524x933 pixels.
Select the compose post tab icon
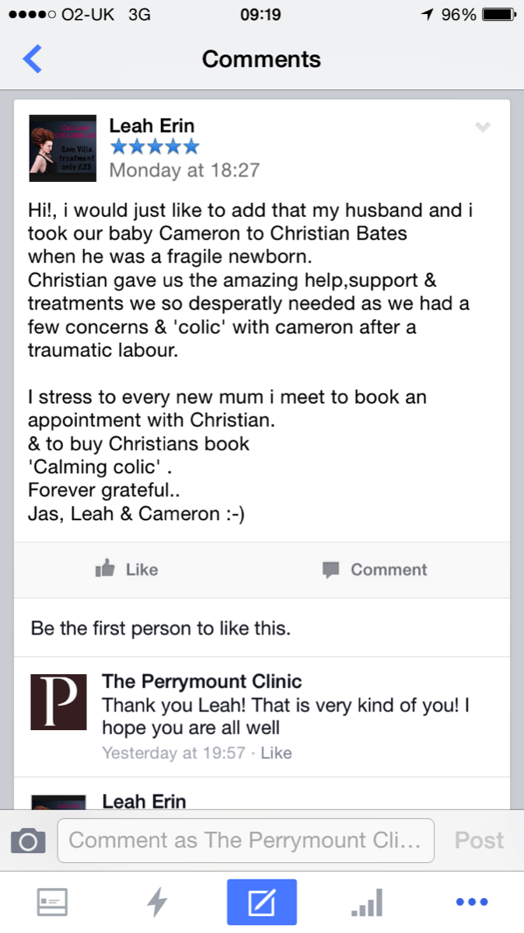pyautogui.click(x=262, y=902)
